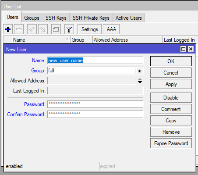Click the Apply button
Screen dimensions: 198x175
171,84
